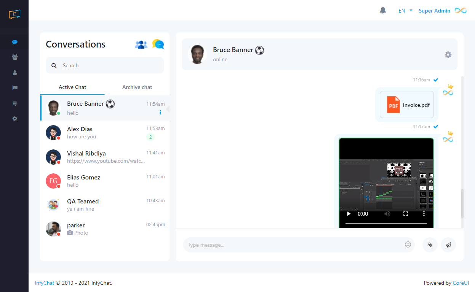Open the video player more options menu
The image size is (475, 292).
424,214
